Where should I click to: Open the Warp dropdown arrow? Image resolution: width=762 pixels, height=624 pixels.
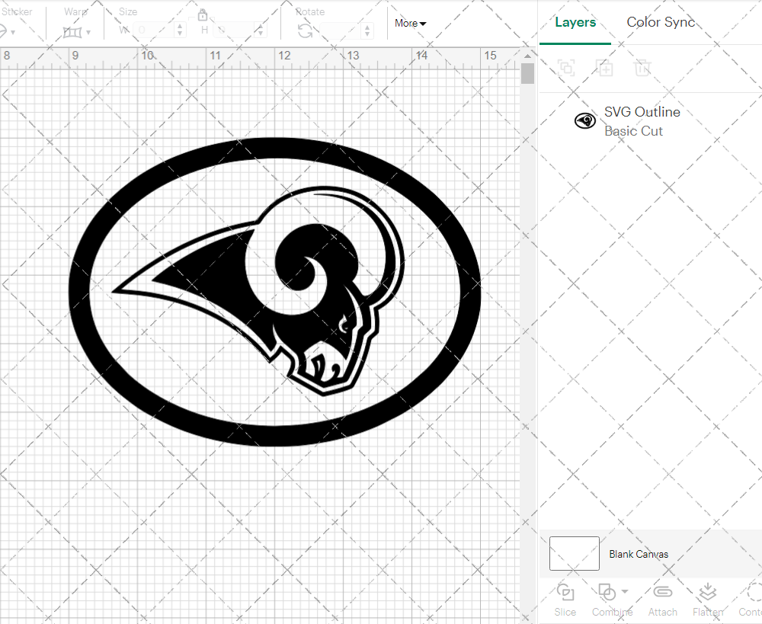point(88,33)
